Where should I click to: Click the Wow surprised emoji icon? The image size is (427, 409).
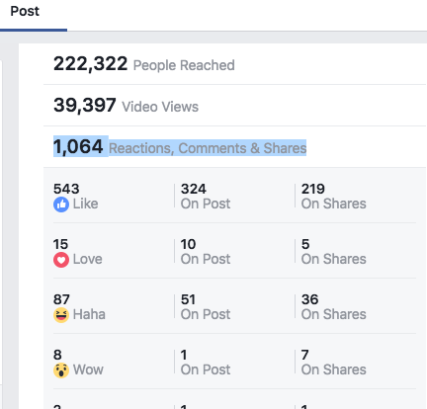(x=61, y=370)
